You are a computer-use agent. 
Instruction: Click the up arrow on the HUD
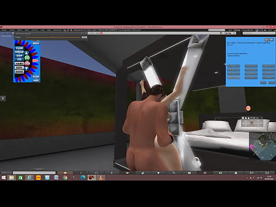click(27, 53)
